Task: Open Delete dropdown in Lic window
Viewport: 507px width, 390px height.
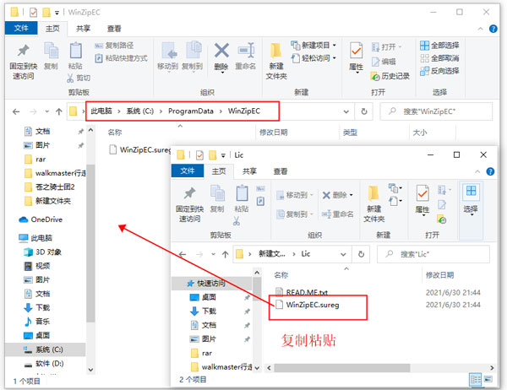Action: pos(337,195)
